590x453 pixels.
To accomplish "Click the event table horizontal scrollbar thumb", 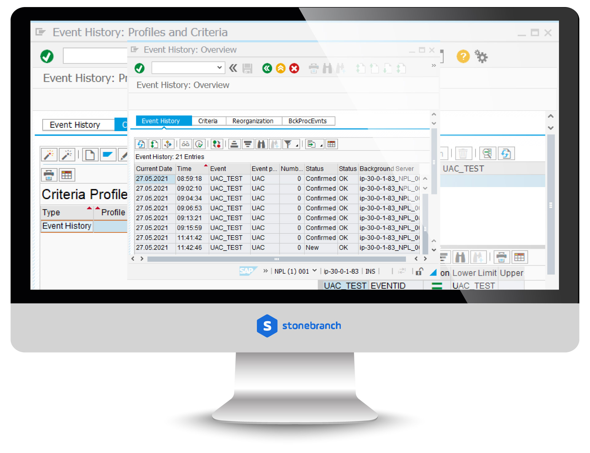I will pos(276,259).
